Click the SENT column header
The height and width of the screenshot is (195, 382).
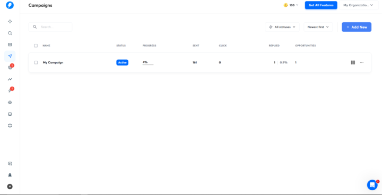click(196, 45)
